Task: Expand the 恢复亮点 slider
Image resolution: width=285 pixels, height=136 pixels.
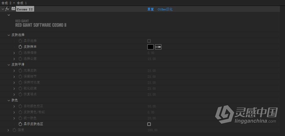Action: click(14, 94)
